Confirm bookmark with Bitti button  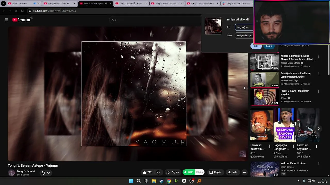(x=256, y=46)
